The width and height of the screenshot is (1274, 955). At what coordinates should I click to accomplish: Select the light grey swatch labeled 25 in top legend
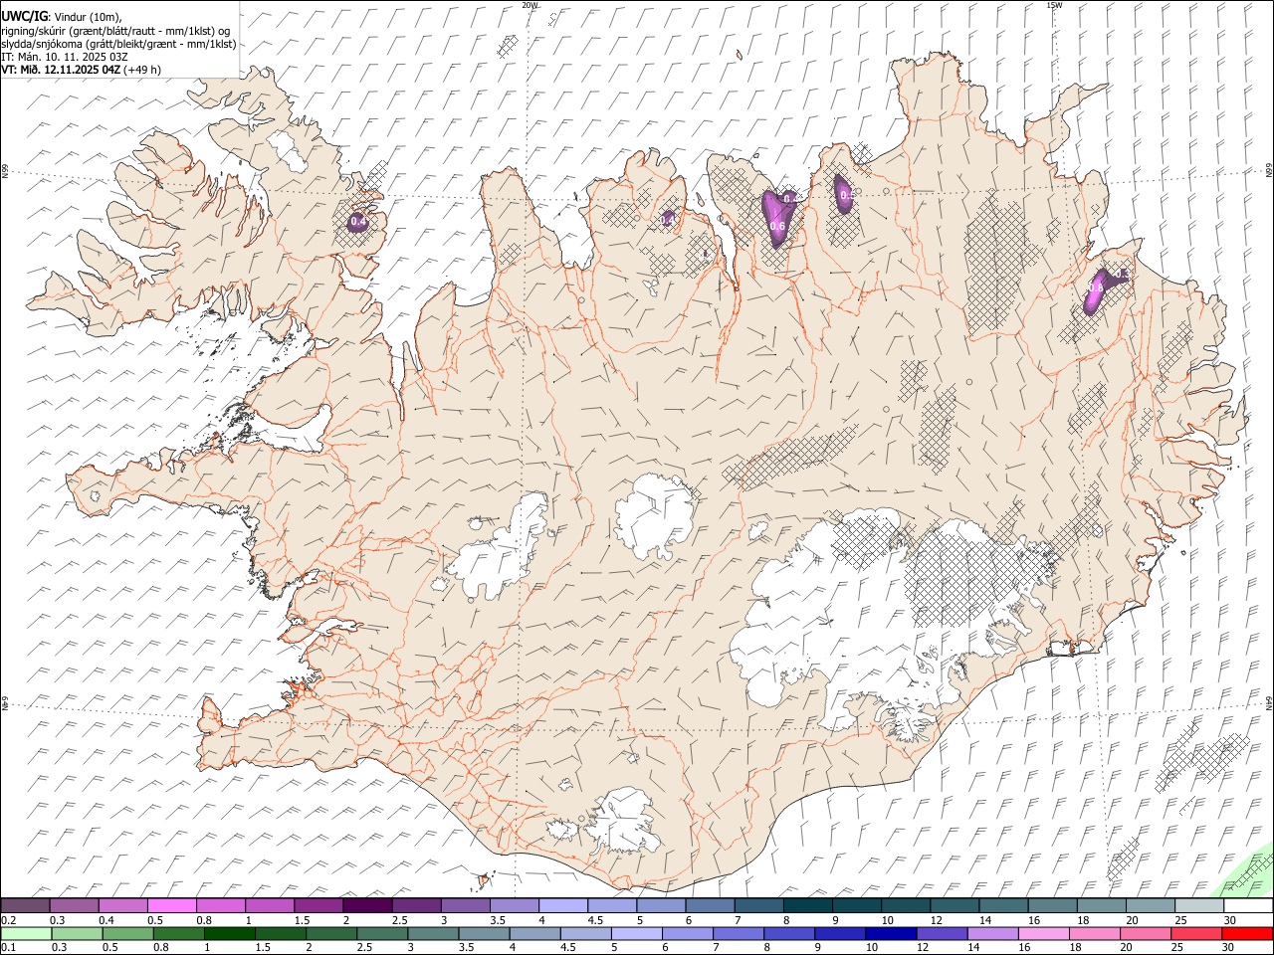[x=1199, y=906]
